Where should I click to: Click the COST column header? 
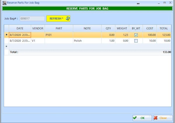[150, 28]
